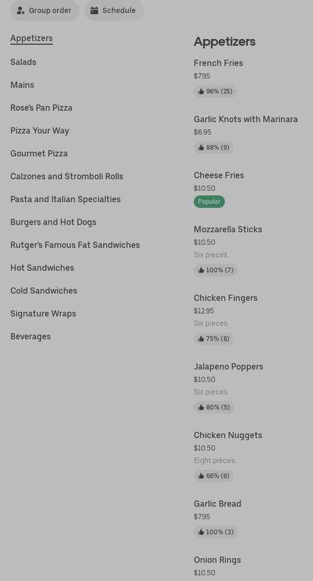Viewport: 313px width, 581px height.
Task: Click thumbs-up icon under Chicken Fingers
Action: pyautogui.click(x=201, y=339)
